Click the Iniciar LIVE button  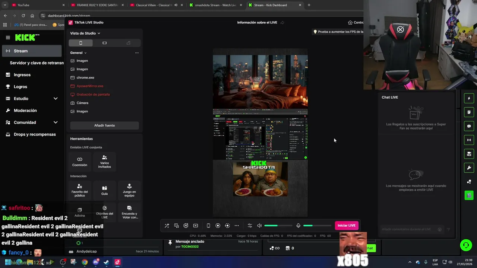pyautogui.click(x=347, y=226)
